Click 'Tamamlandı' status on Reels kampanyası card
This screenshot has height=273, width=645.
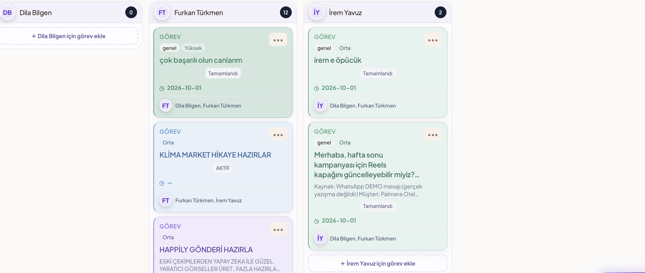(x=378, y=206)
